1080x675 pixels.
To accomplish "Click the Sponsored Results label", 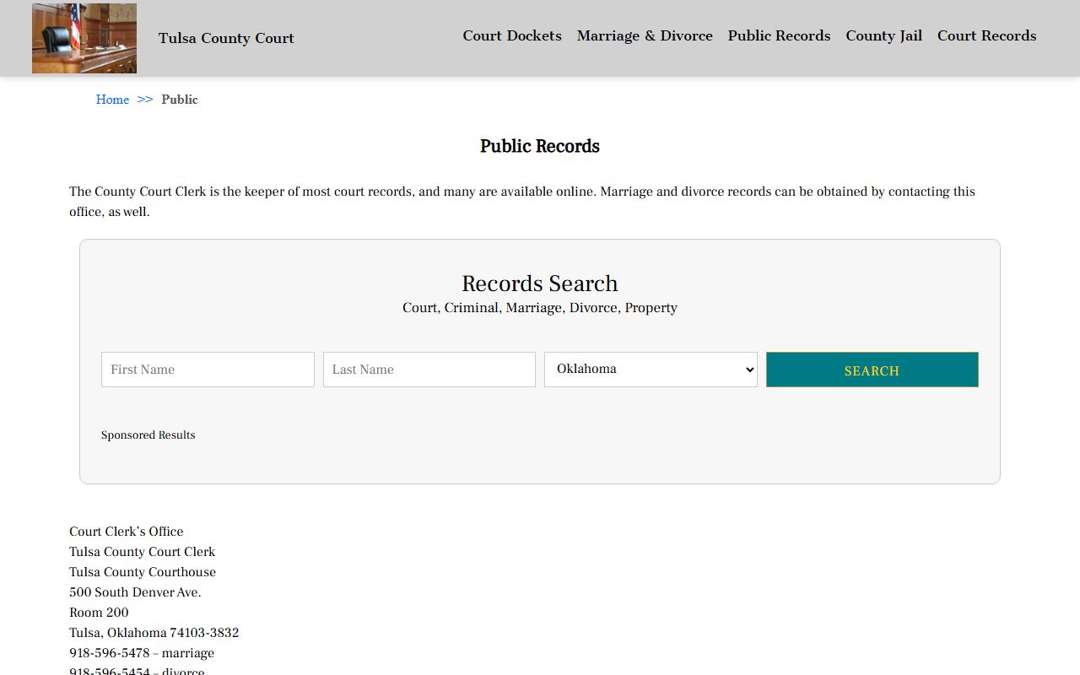I will [148, 435].
